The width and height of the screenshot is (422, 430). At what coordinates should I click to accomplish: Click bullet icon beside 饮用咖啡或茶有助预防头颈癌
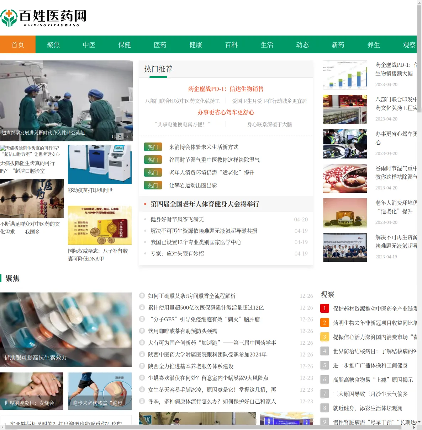pyautogui.click(x=142, y=331)
